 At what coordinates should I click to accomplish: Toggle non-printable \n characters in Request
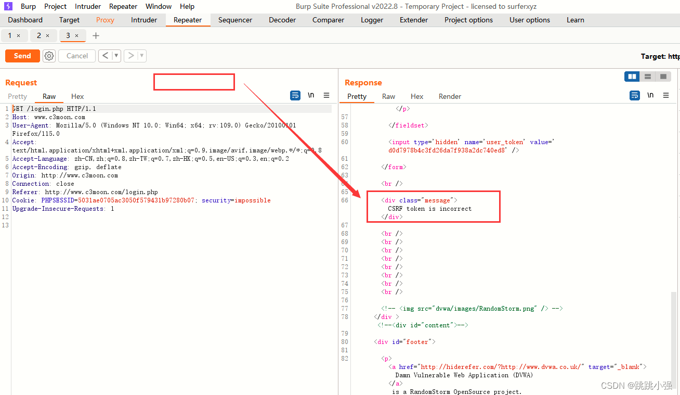click(x=311, y=95)
